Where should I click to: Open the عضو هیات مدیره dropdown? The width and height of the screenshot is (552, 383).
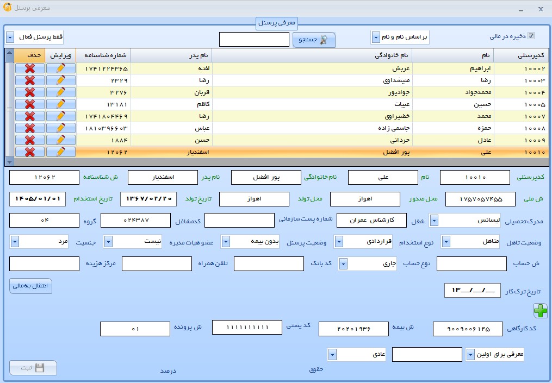tap(108, 242)
